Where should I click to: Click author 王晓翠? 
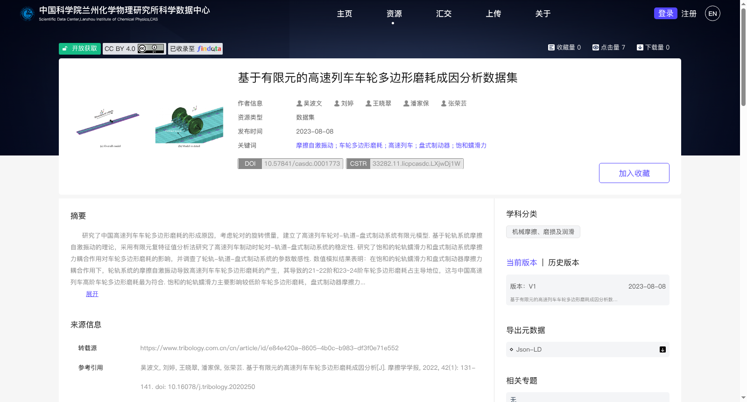(x=382, y=103)
